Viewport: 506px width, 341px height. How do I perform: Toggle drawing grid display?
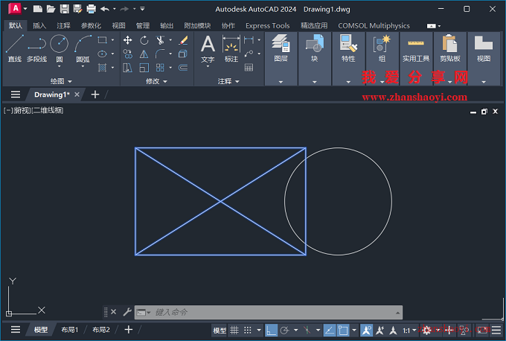[234, 330]
